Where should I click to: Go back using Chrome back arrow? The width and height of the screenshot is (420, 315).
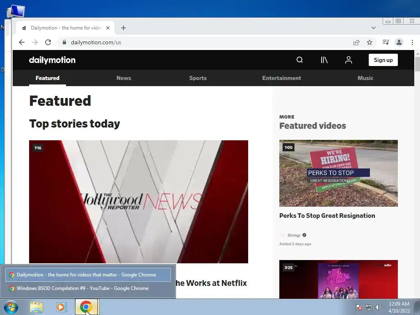coord(22,42)
